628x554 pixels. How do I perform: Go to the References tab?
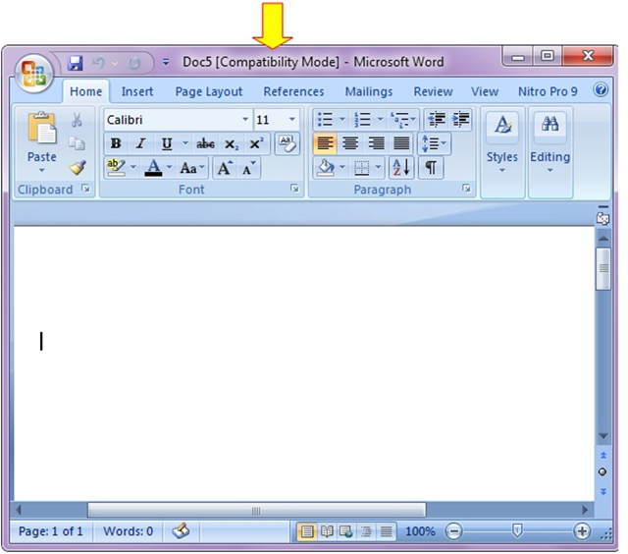click(293, 91)
